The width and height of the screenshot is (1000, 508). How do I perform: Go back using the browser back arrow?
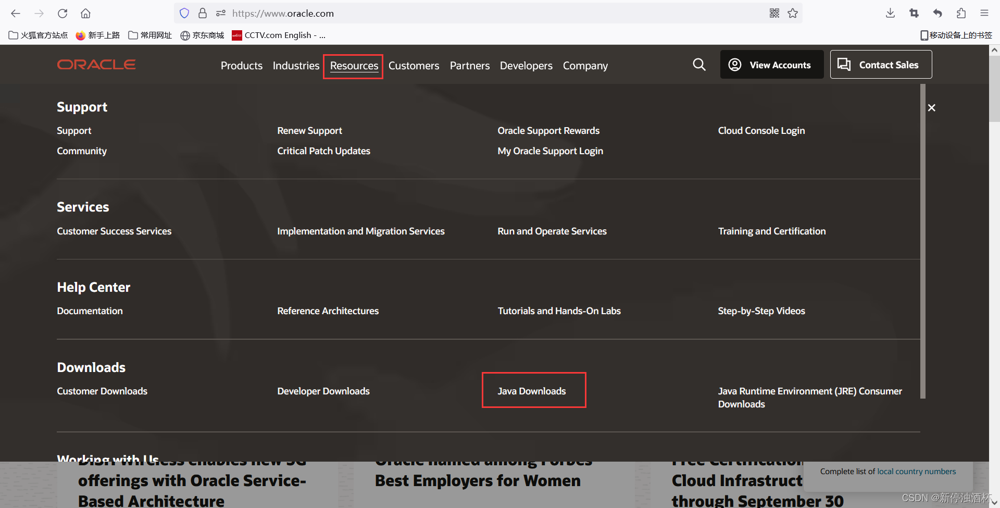(x=16, y=14)
